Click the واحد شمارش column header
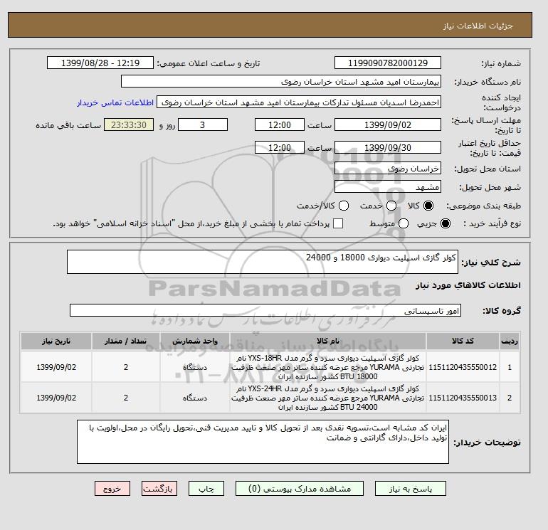 click(x=195, y=341)
